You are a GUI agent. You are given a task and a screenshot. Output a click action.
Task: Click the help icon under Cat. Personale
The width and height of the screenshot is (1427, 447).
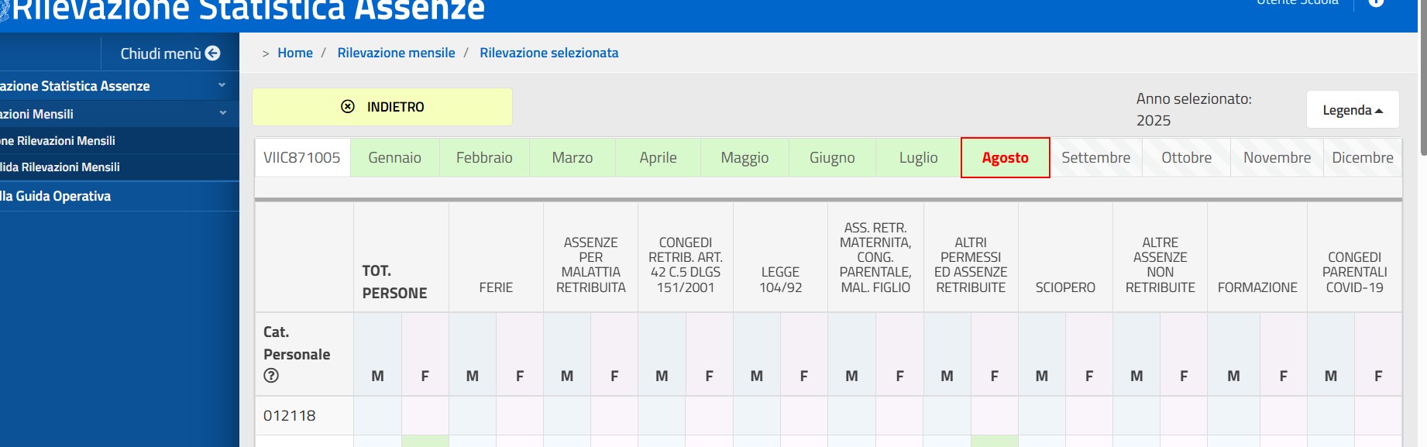(271, 376)
